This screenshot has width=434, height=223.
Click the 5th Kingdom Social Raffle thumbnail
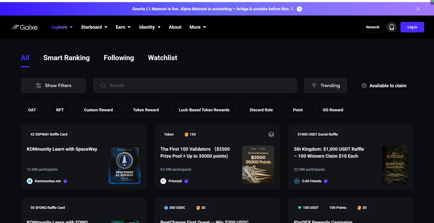tap(395, 165)
